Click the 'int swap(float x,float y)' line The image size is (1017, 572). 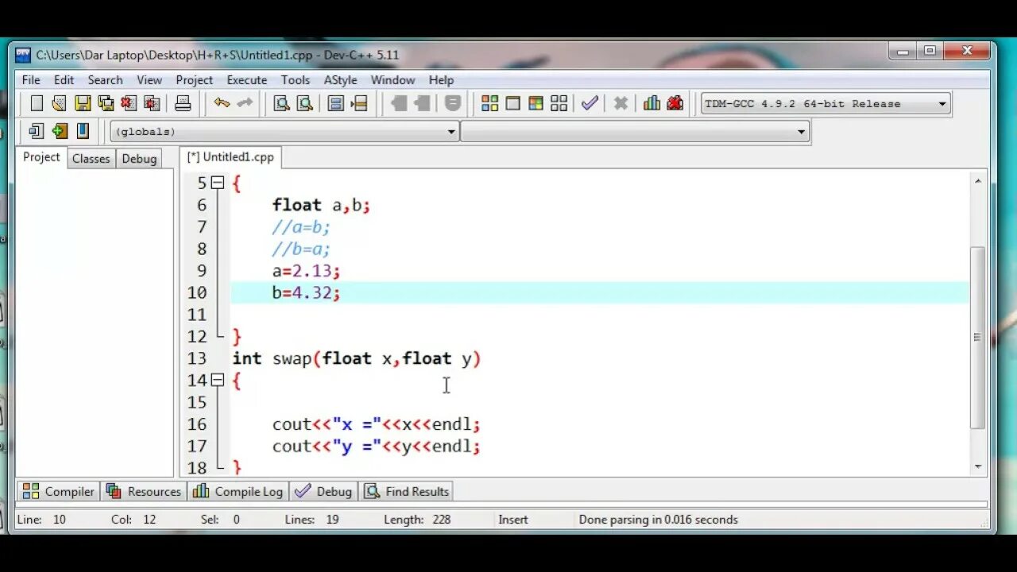tap(357, 358)
